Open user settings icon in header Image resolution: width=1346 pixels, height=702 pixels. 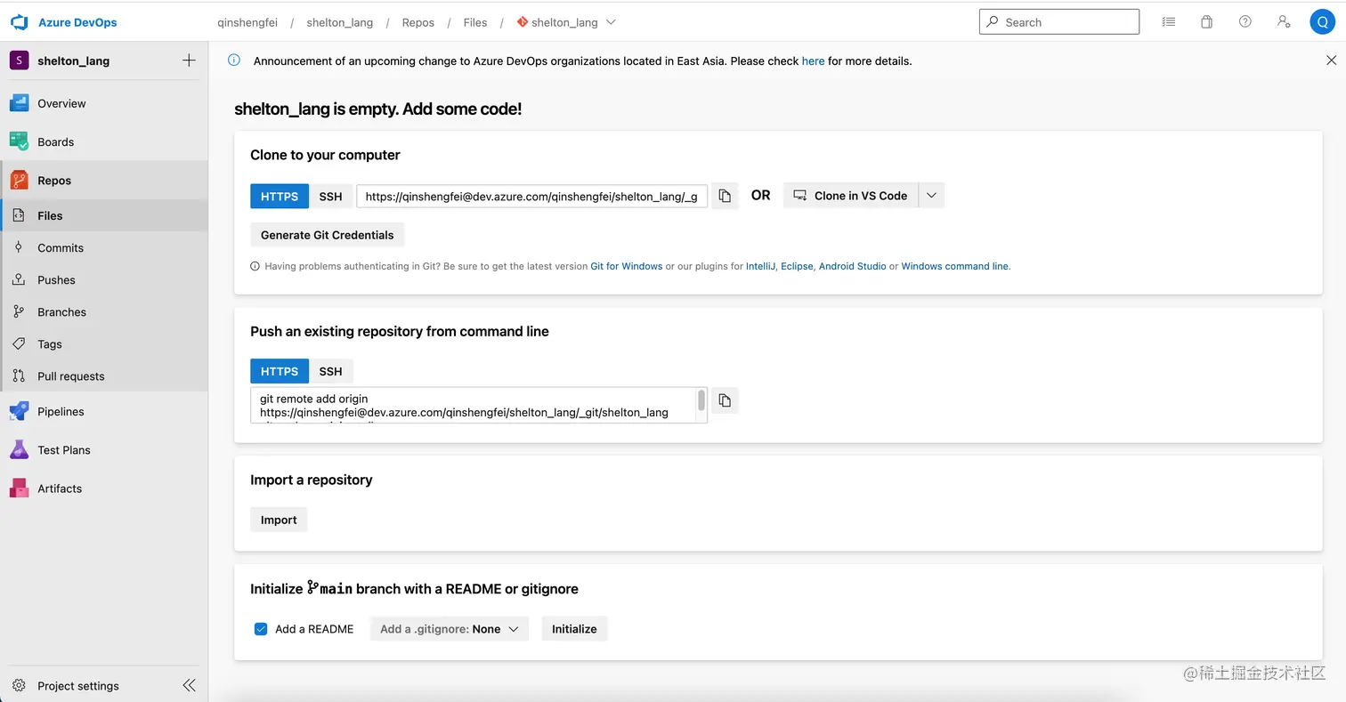point(1283,22)
